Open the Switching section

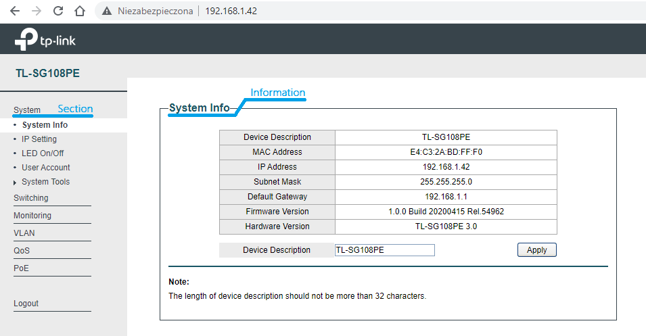coord(31,197)
